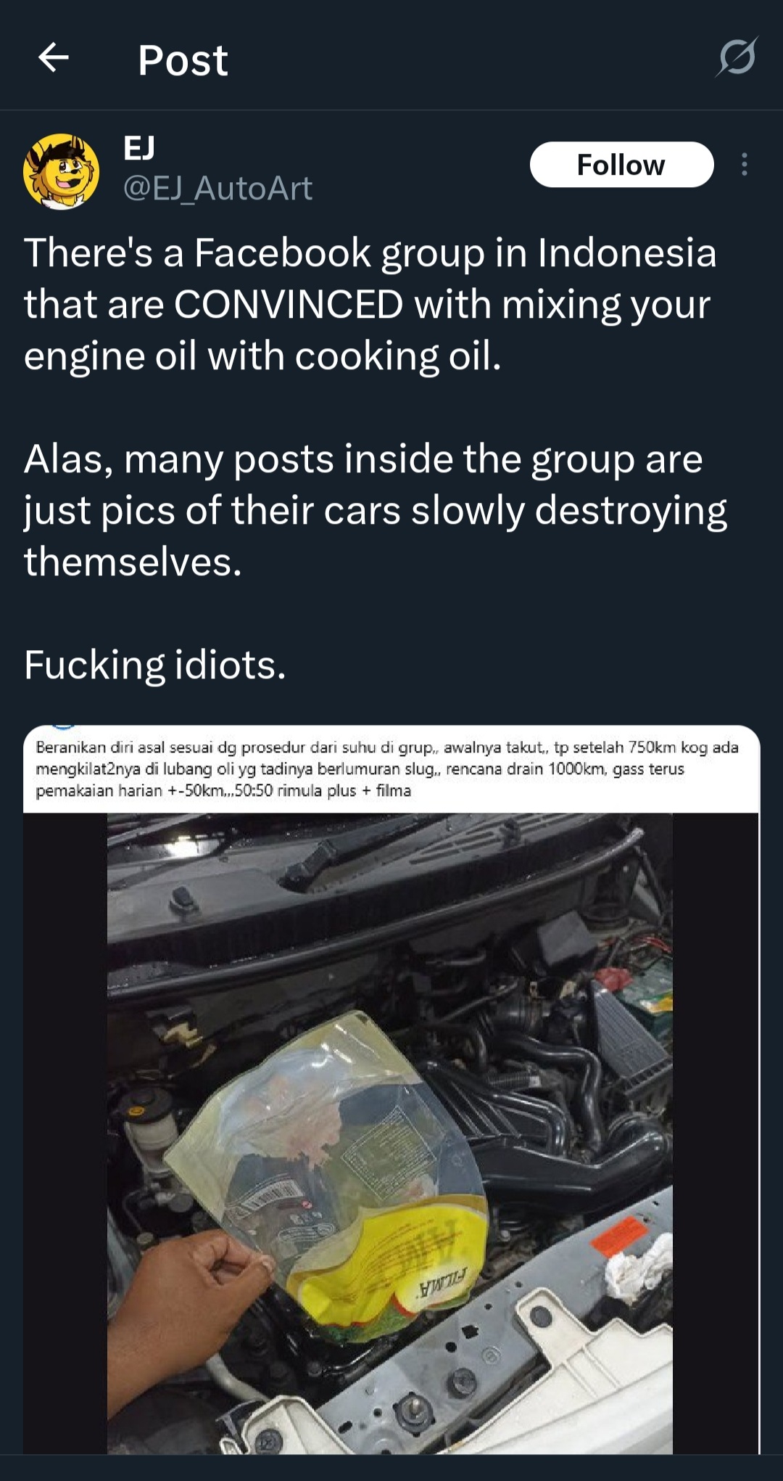
Task: Tap the last line of the post text
Action: pos(155,665)
